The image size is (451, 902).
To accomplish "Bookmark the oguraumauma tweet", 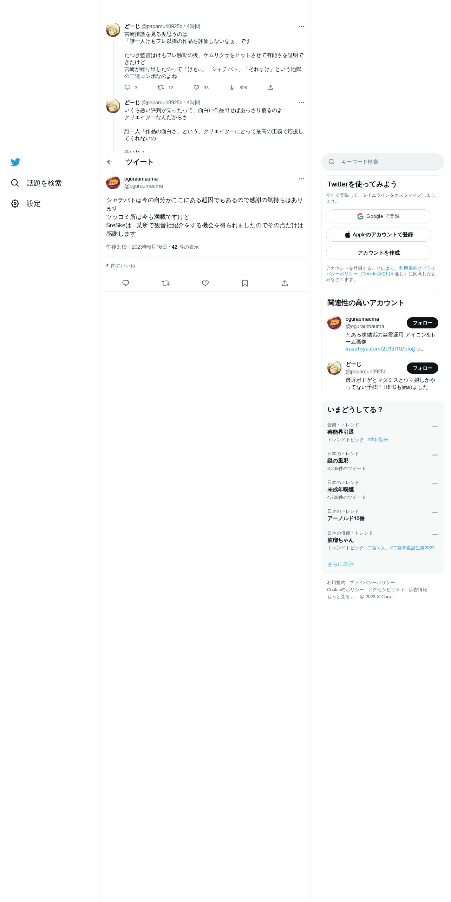I will click(245, 283).
